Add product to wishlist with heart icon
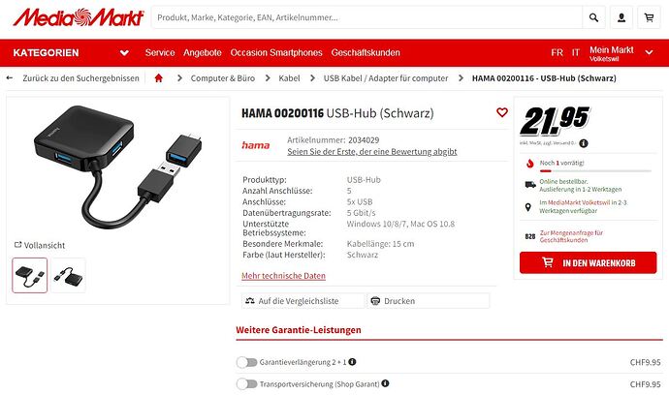 click(x=502, y=112)
